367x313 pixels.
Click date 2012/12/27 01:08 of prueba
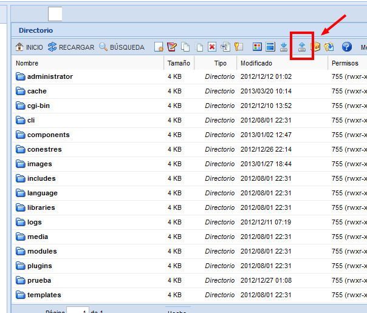(x=266, y=280)
